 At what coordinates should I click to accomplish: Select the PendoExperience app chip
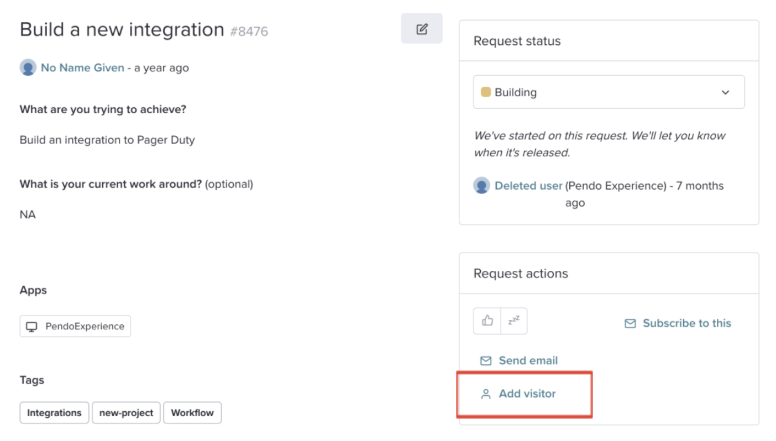click(x=75, y=326)
